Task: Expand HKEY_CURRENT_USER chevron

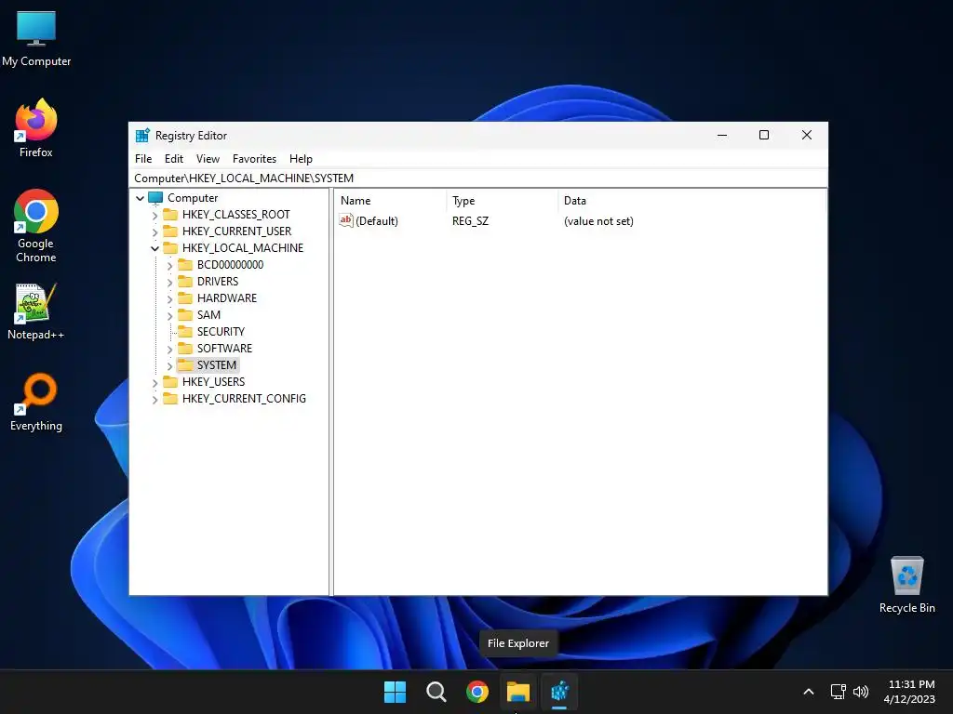Action: tap(154, 231)
